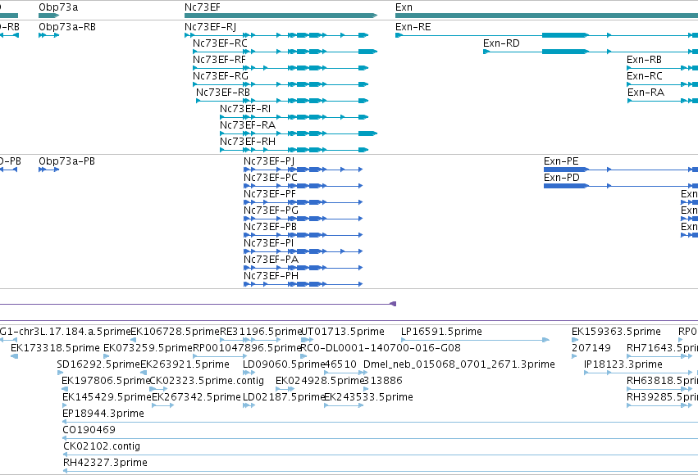This screenshot has width=698, height=475.
Task: Select EST RH42327.3prime label
Action: coord(105,463)
